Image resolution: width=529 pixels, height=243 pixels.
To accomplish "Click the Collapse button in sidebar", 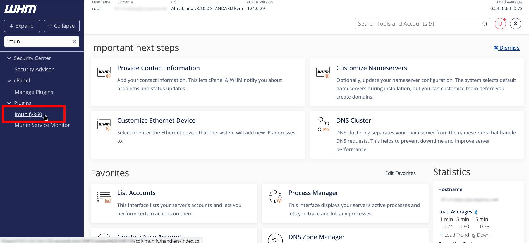I will [x=62, y=26].
